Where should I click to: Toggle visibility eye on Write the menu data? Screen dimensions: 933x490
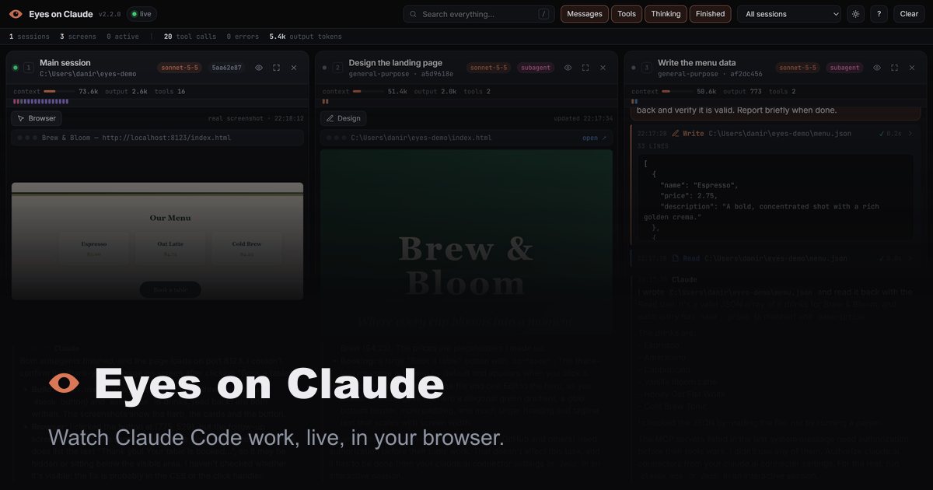click(877, 68)
